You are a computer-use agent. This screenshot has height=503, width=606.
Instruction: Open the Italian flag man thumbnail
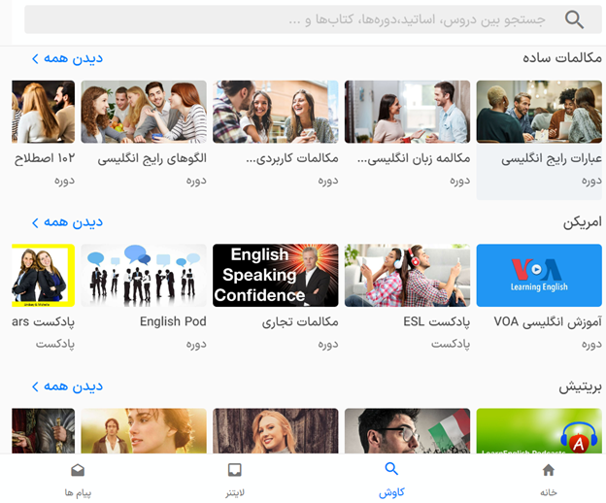407,431
